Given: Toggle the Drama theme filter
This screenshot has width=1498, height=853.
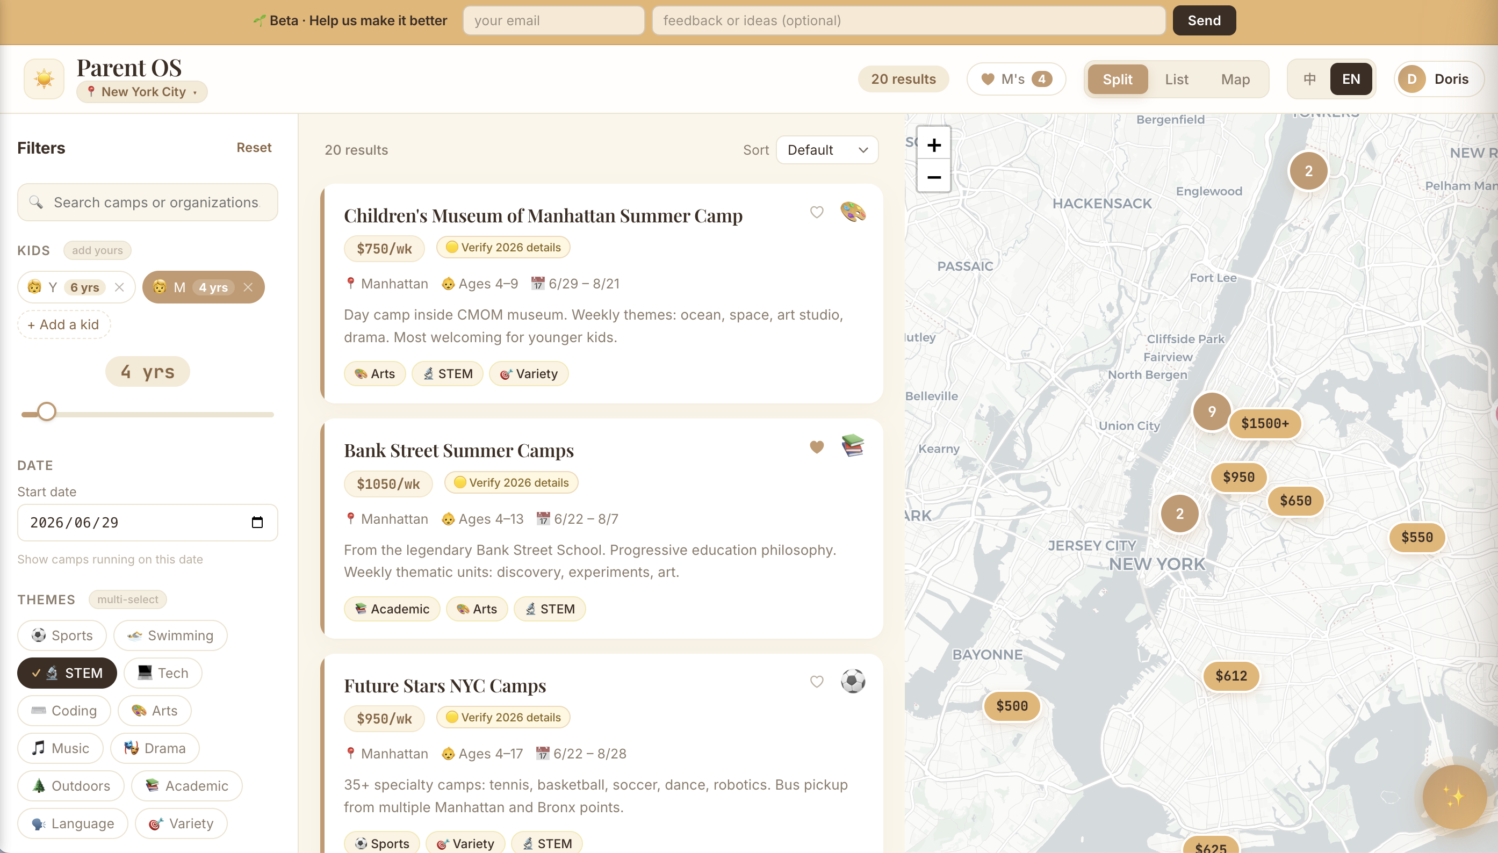Looking at the screenshot, I should (x=155, y=748).
